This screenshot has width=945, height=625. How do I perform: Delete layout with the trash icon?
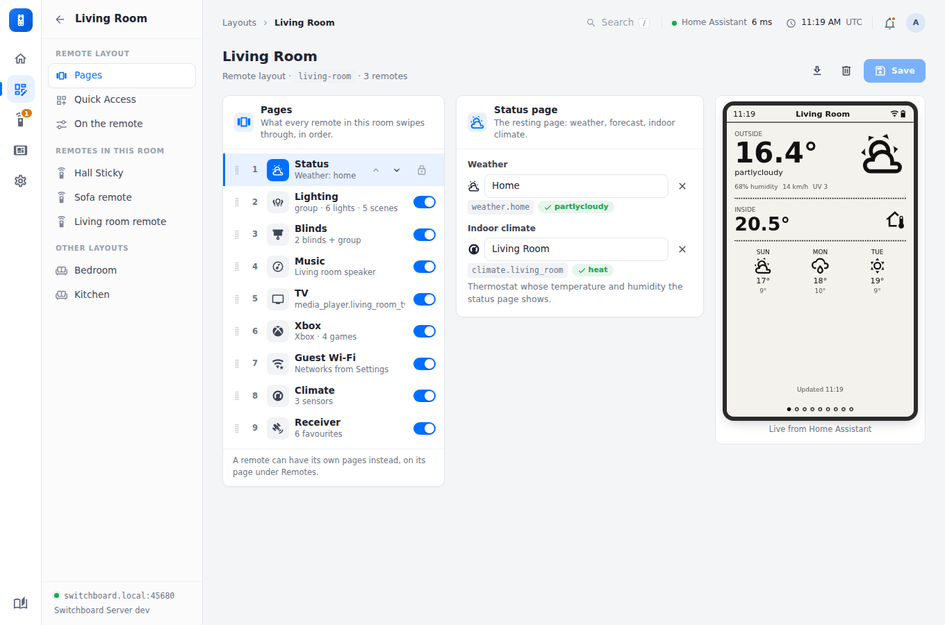[x=846, y=71]
